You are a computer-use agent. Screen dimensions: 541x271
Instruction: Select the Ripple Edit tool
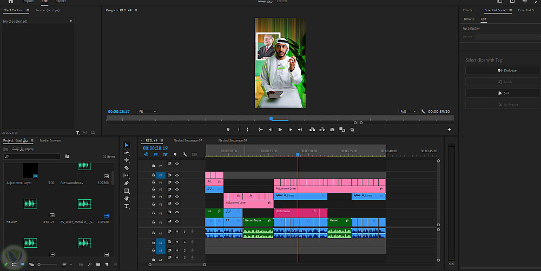(x=127, y=160)
